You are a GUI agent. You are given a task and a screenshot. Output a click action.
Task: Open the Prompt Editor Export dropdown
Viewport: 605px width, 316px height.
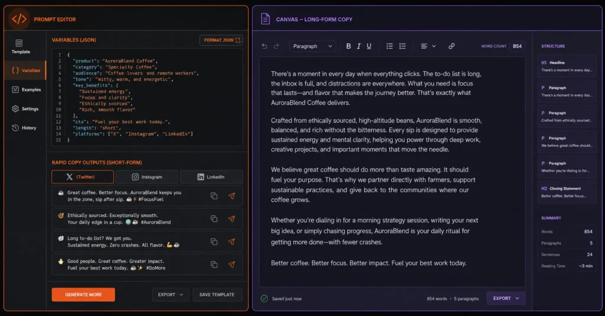pyautogui.click(x=171, y=294)
